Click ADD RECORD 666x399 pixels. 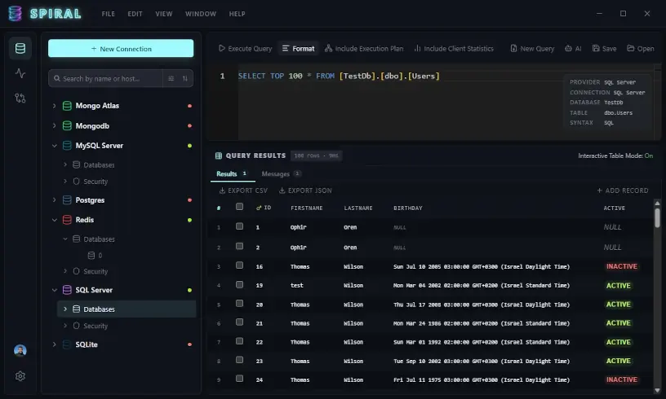coord(623,191)
